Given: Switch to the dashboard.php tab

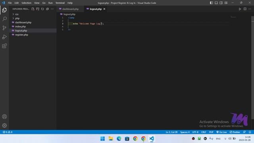Looking at the screenshot, I should point(70,9).
